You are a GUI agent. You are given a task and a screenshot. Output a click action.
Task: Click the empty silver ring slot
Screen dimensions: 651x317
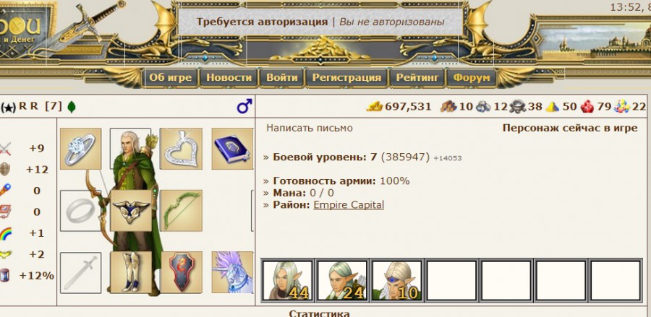pyautogui.click(x=80, y=211)
